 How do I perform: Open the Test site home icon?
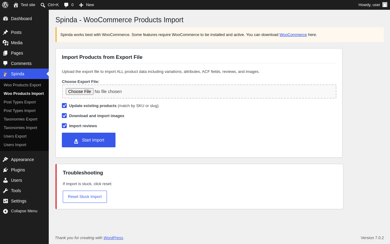[16, 5]
